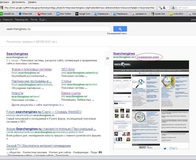Click the QIP Search input box
The image size is (196, 160).
tap(187, 8)
